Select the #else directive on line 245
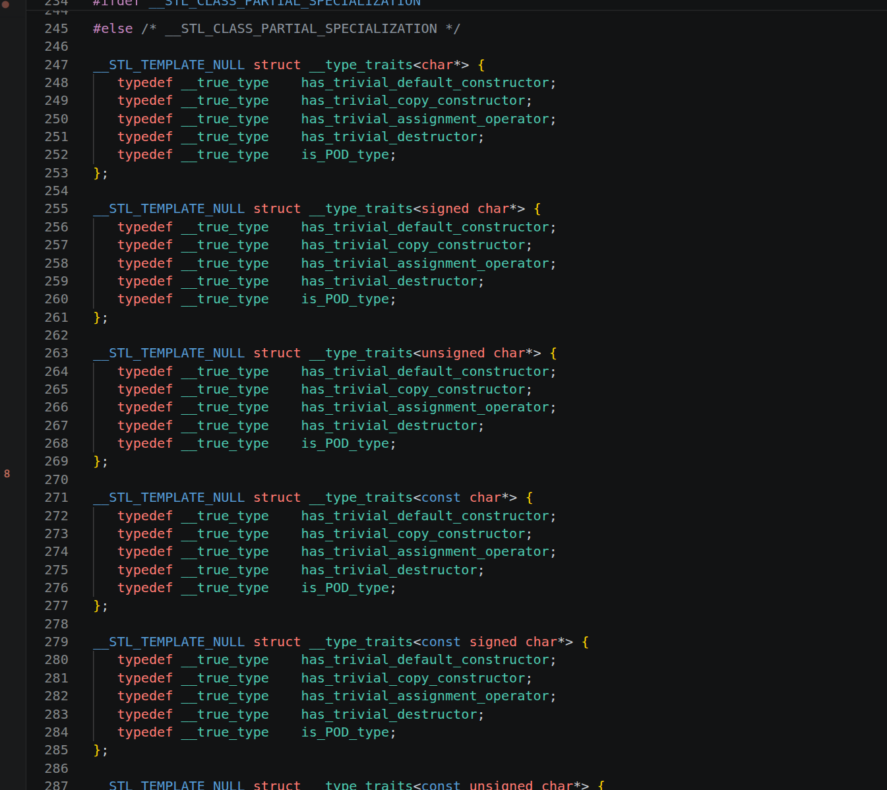 click(x=113, y=29)
